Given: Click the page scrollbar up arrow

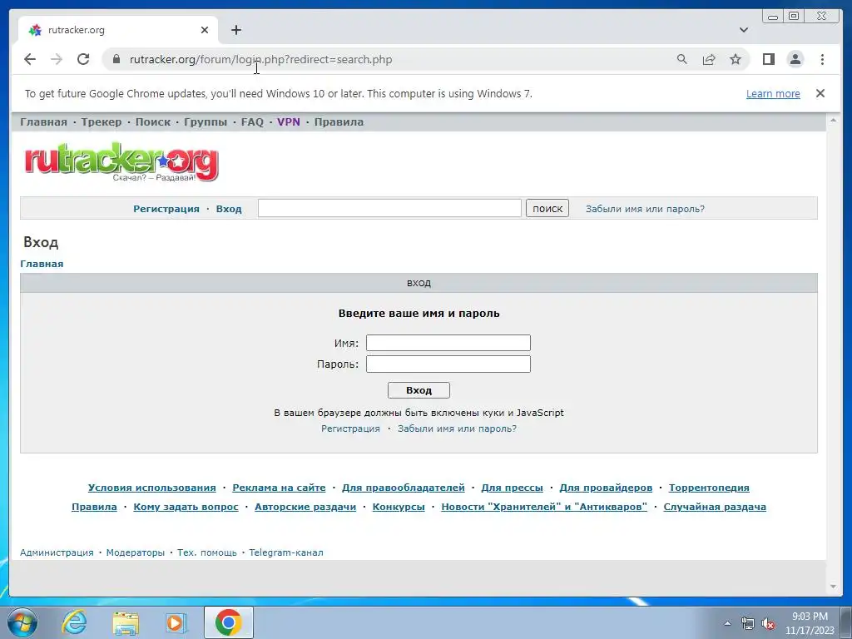Looking at the screenshot, I should point(833,120).
